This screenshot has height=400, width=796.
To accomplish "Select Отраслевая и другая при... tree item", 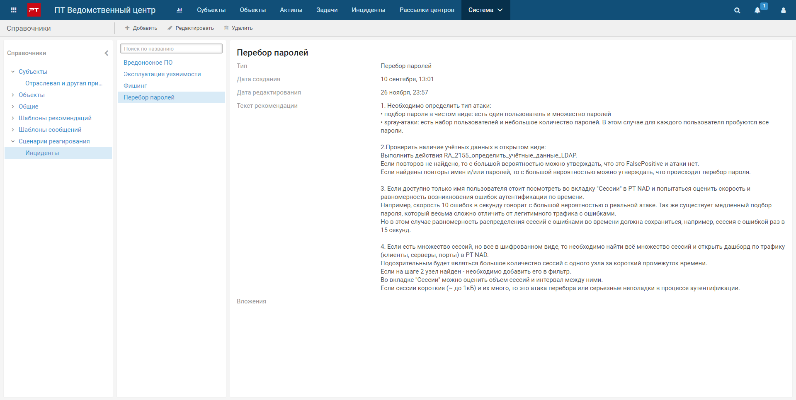I will [x=64, y=83].
